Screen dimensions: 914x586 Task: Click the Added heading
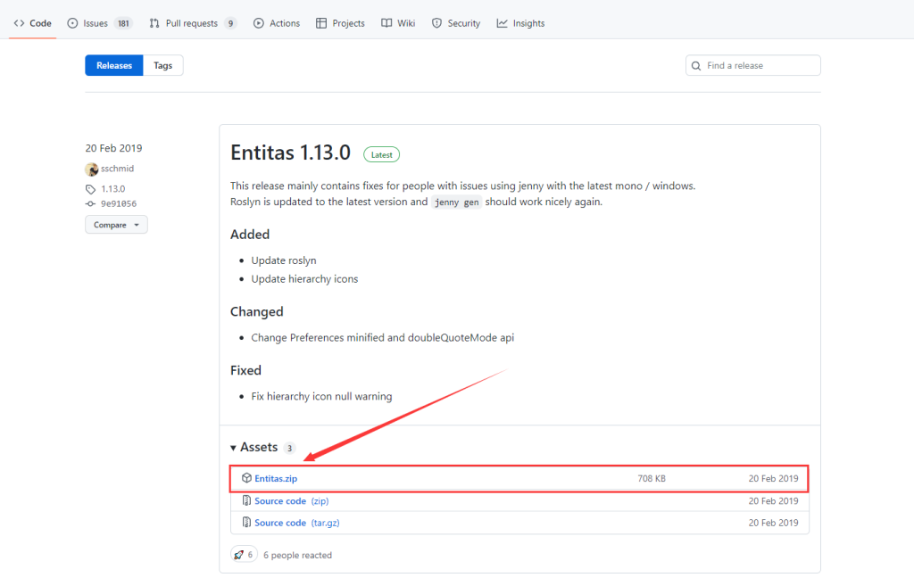(250, 235)
